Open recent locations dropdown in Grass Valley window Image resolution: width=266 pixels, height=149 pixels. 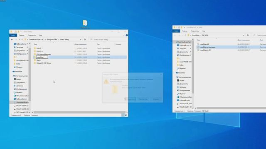[x=19, y=40]
